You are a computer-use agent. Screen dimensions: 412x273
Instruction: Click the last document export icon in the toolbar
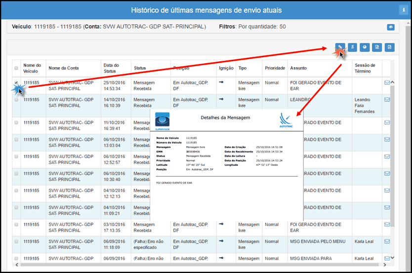[x=389, y=47]
